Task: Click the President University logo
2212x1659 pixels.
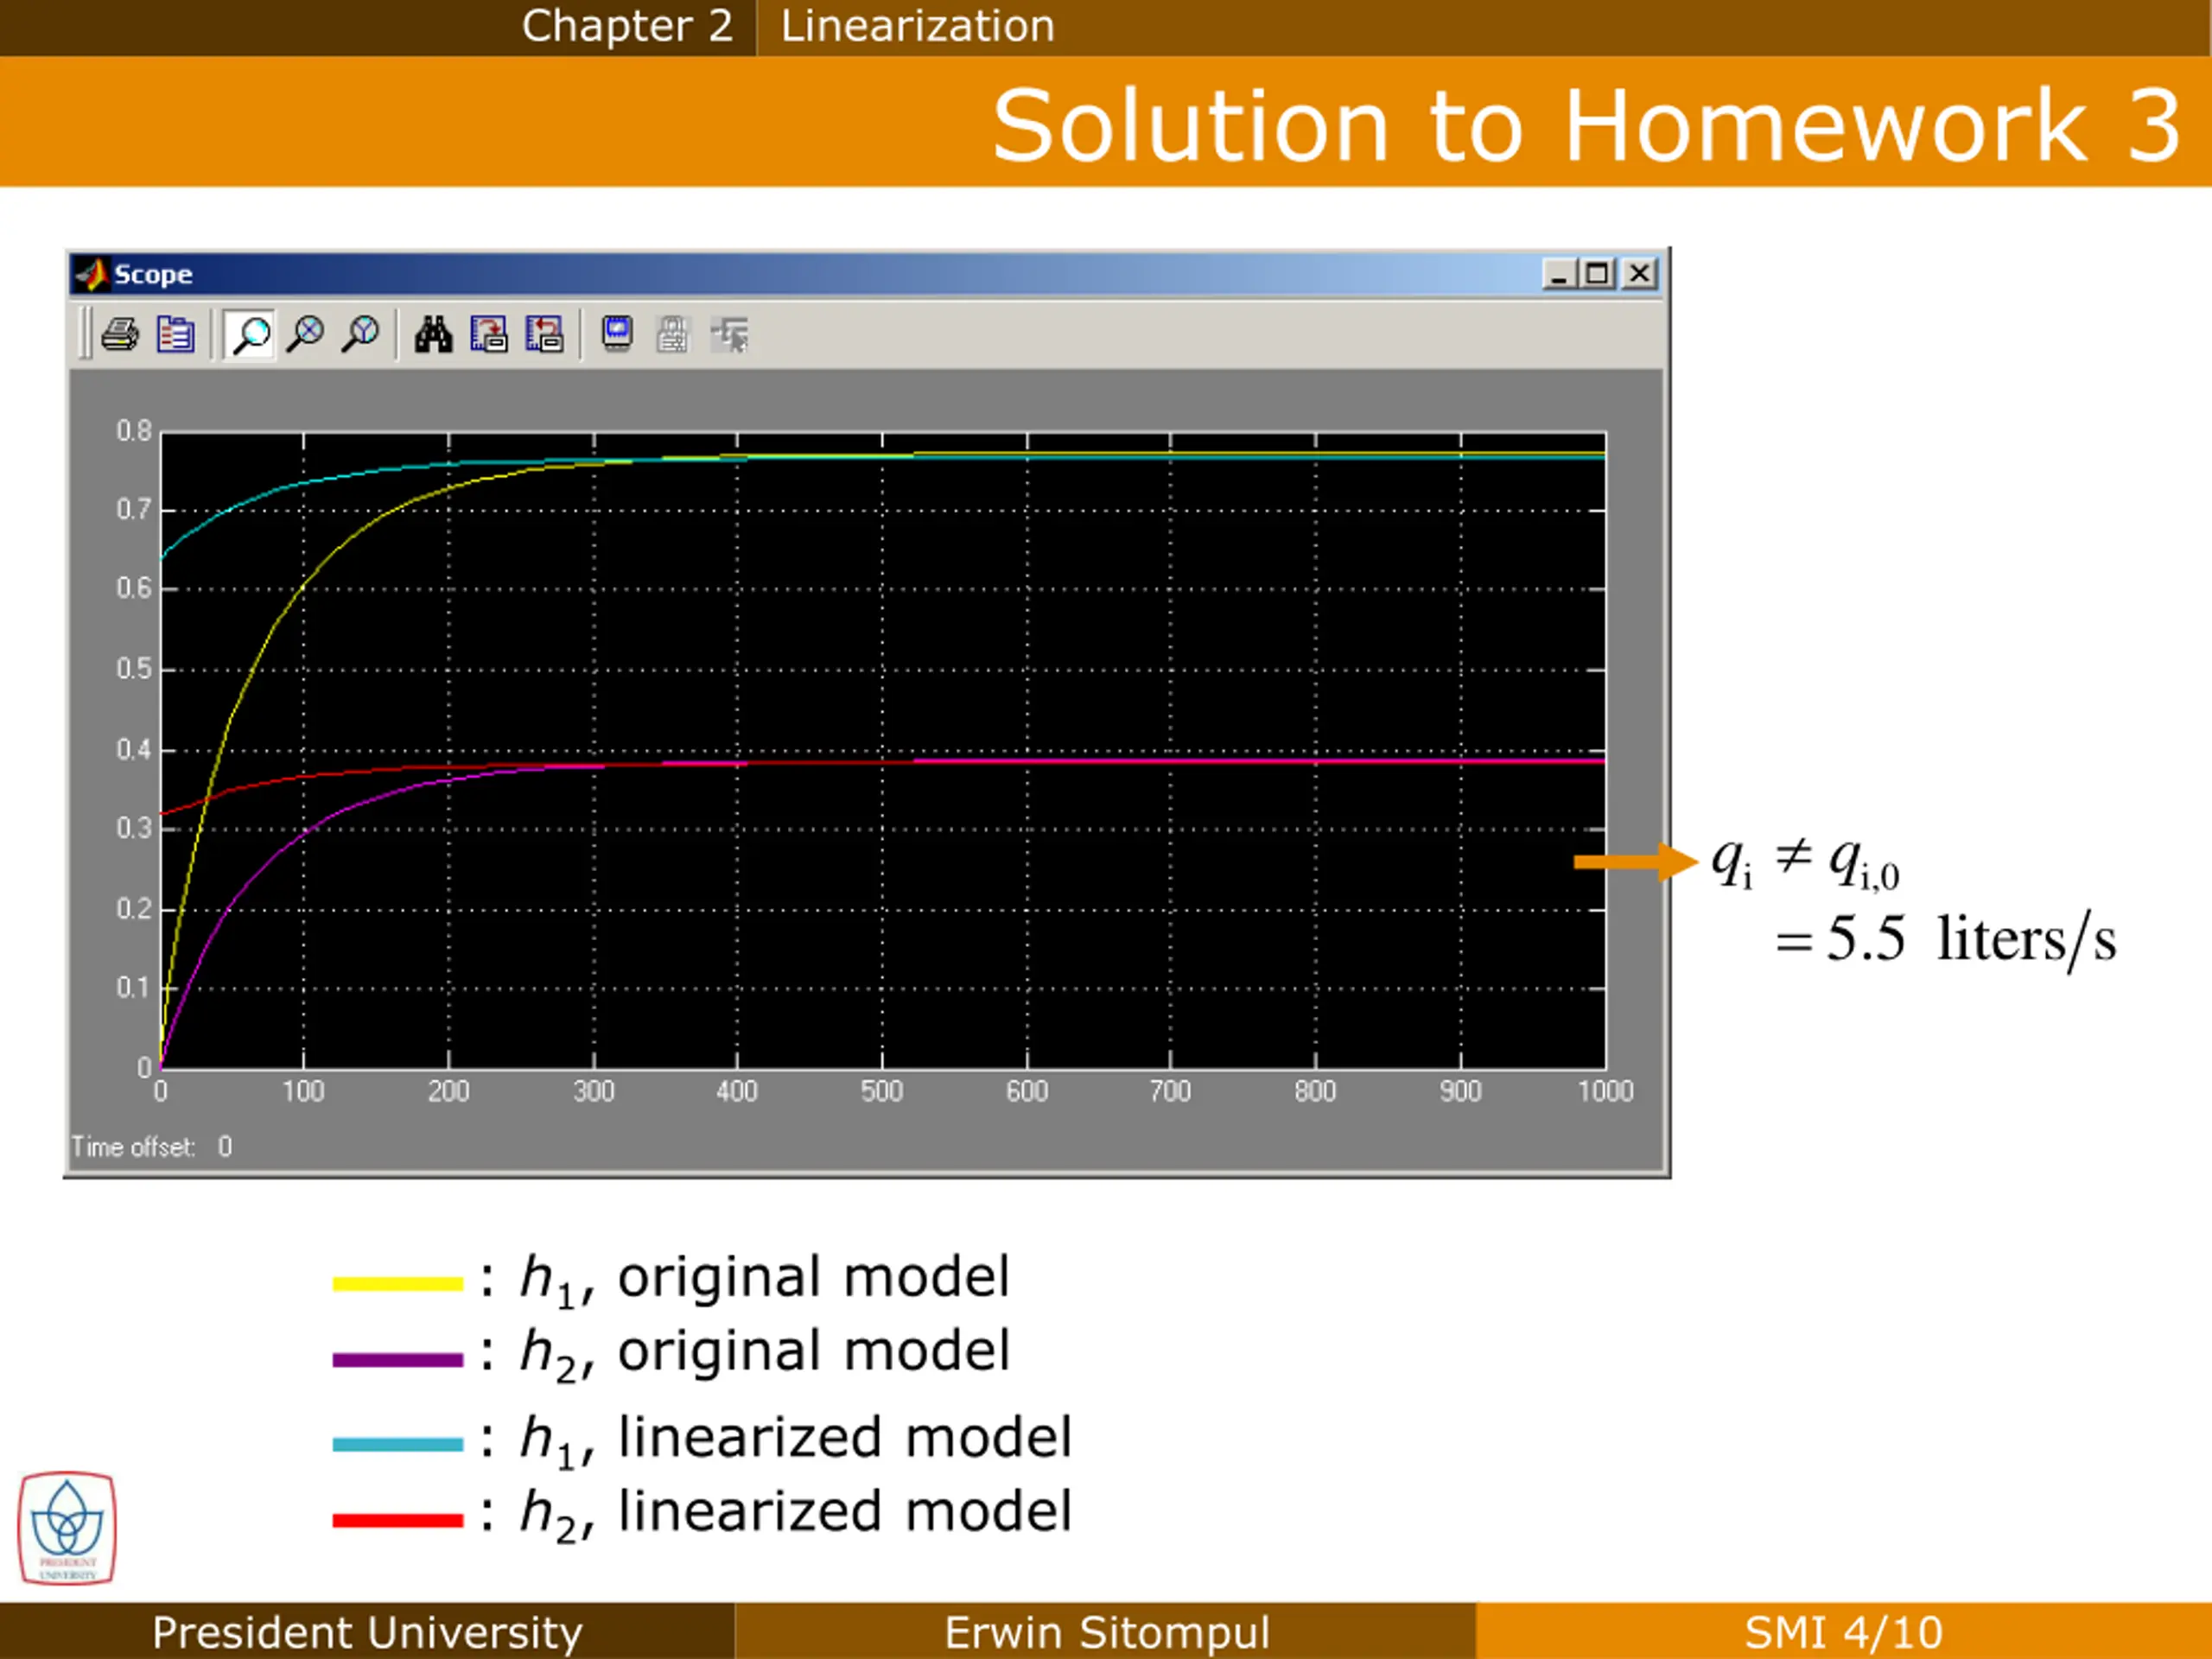Action: pyautogui.click(x=67, y=1528)
